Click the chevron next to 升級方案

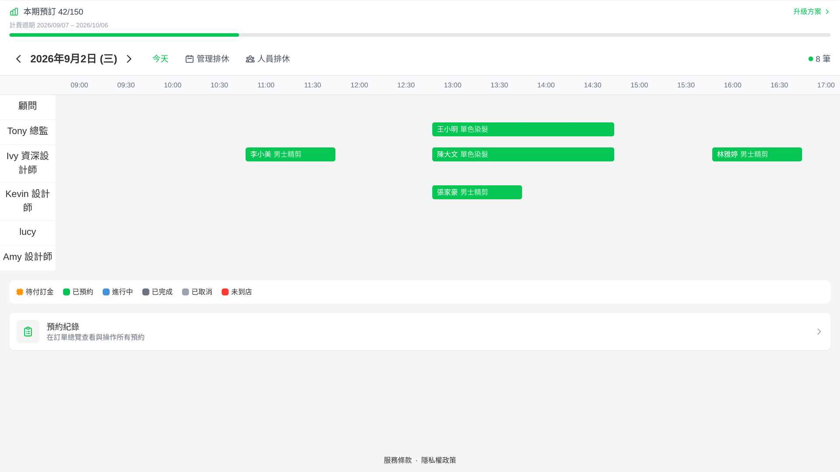pyautogui.click(x=827, y=12)
